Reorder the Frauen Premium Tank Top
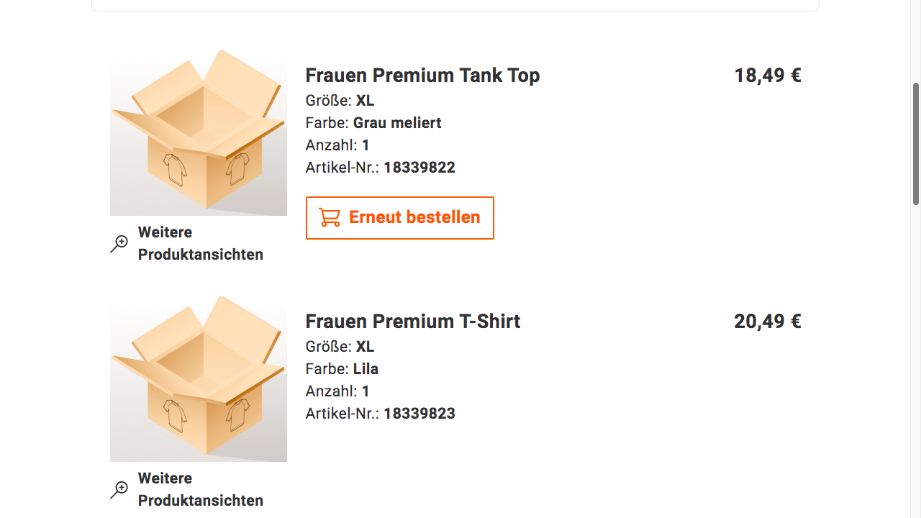 [x=399, y=217]
